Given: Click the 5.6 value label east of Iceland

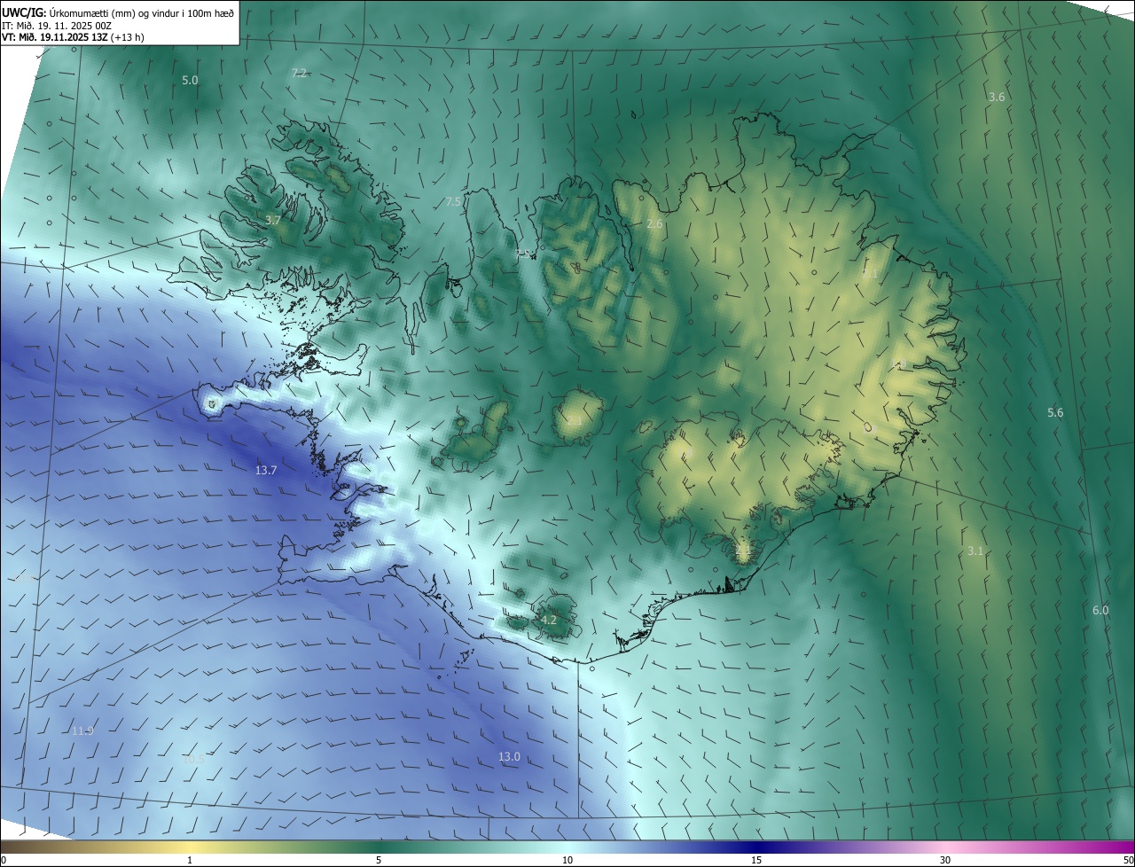Looking at the screenshot, I should click(x=1055, y=413).
